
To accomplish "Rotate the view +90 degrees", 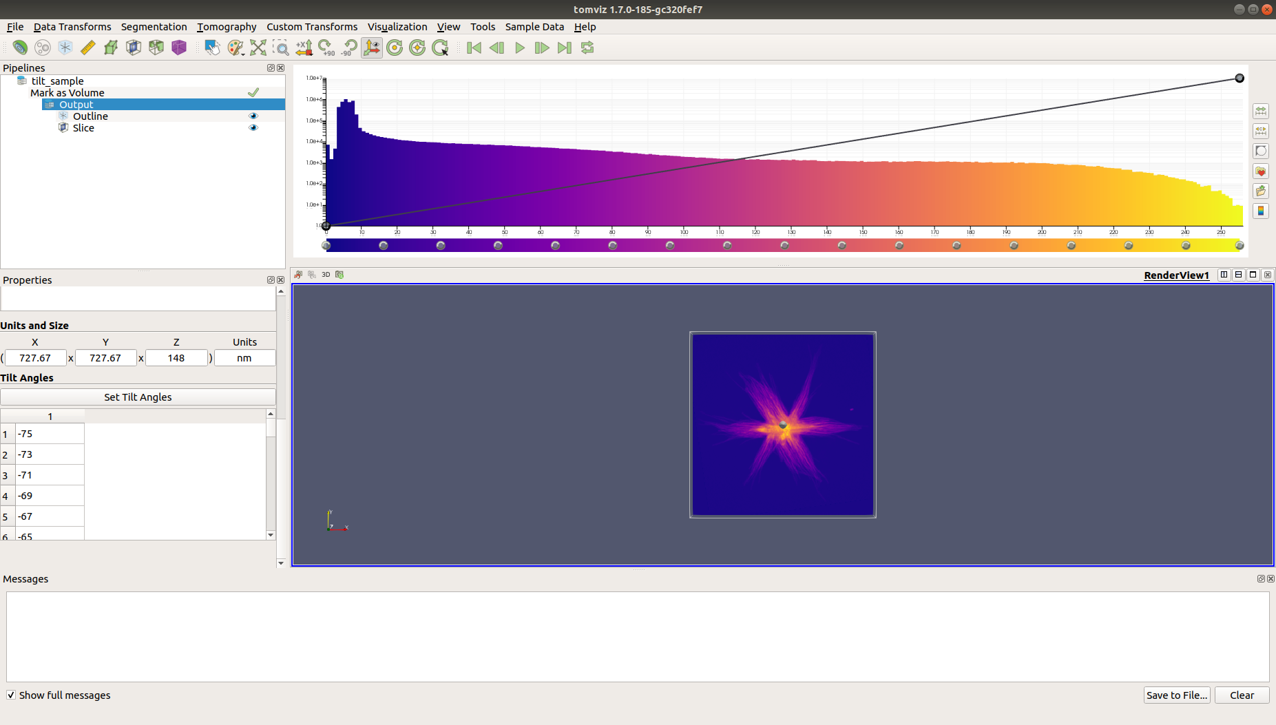I will click(x=326, y=48).
